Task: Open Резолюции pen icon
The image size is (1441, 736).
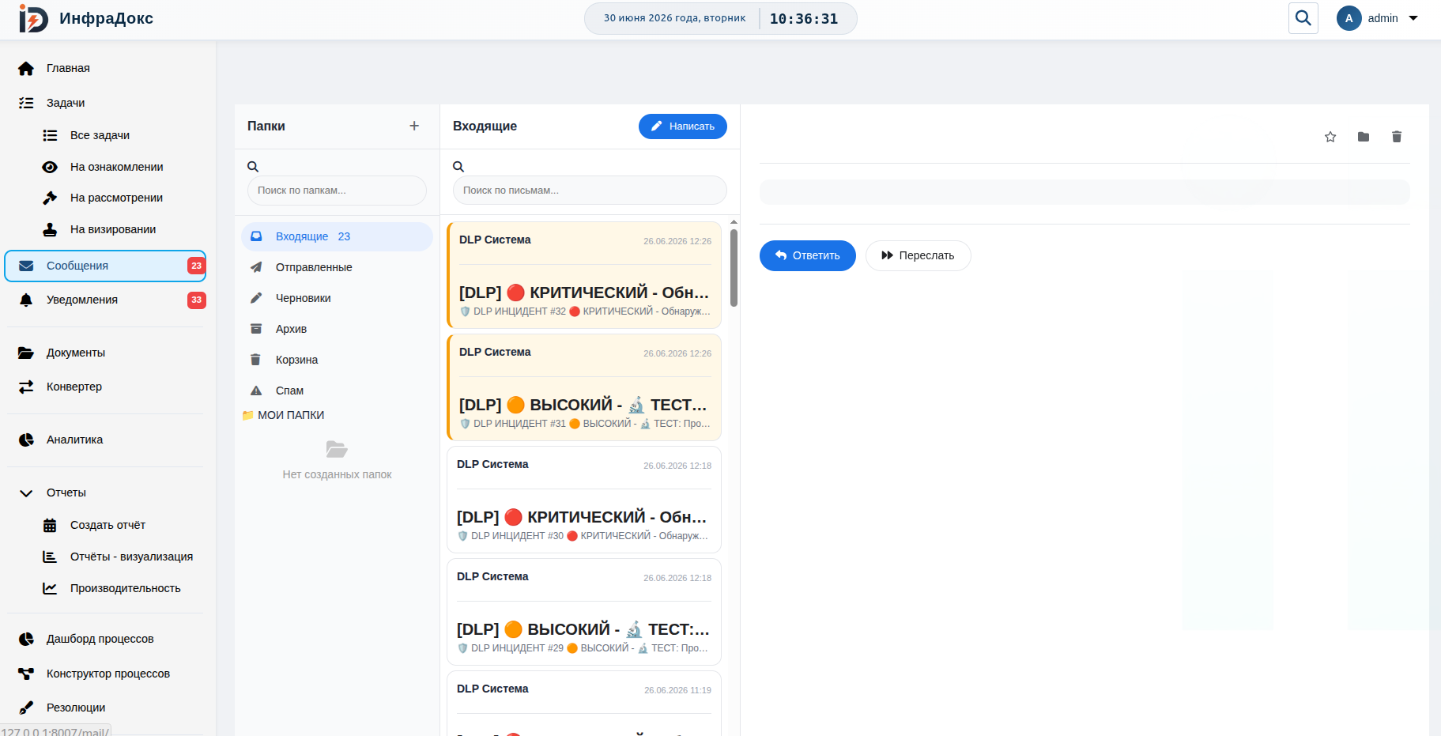Action: pyautogui.click(x=26, y=708)
